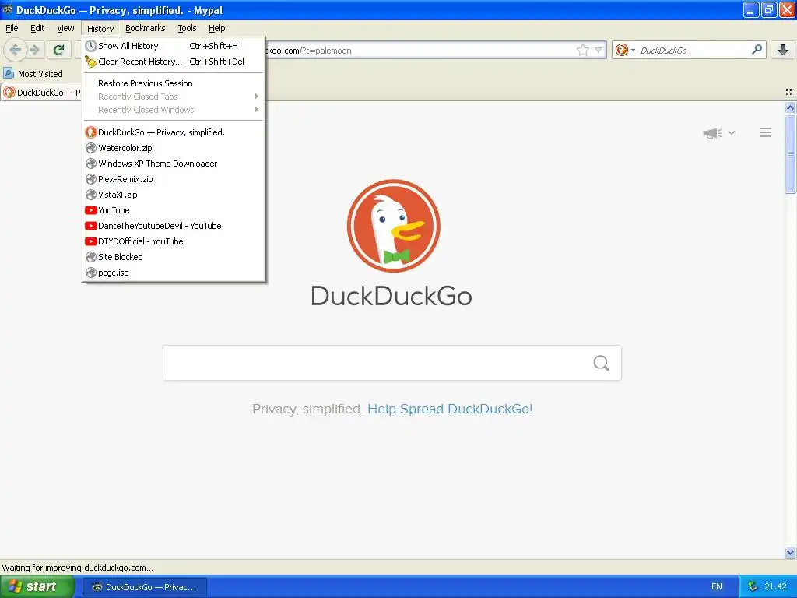Click the system tray icon near the clock

(x=753, y=586)
